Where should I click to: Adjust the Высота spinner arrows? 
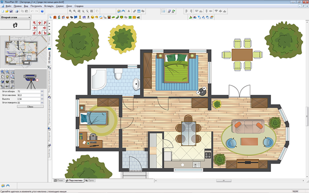click(42, 99)
